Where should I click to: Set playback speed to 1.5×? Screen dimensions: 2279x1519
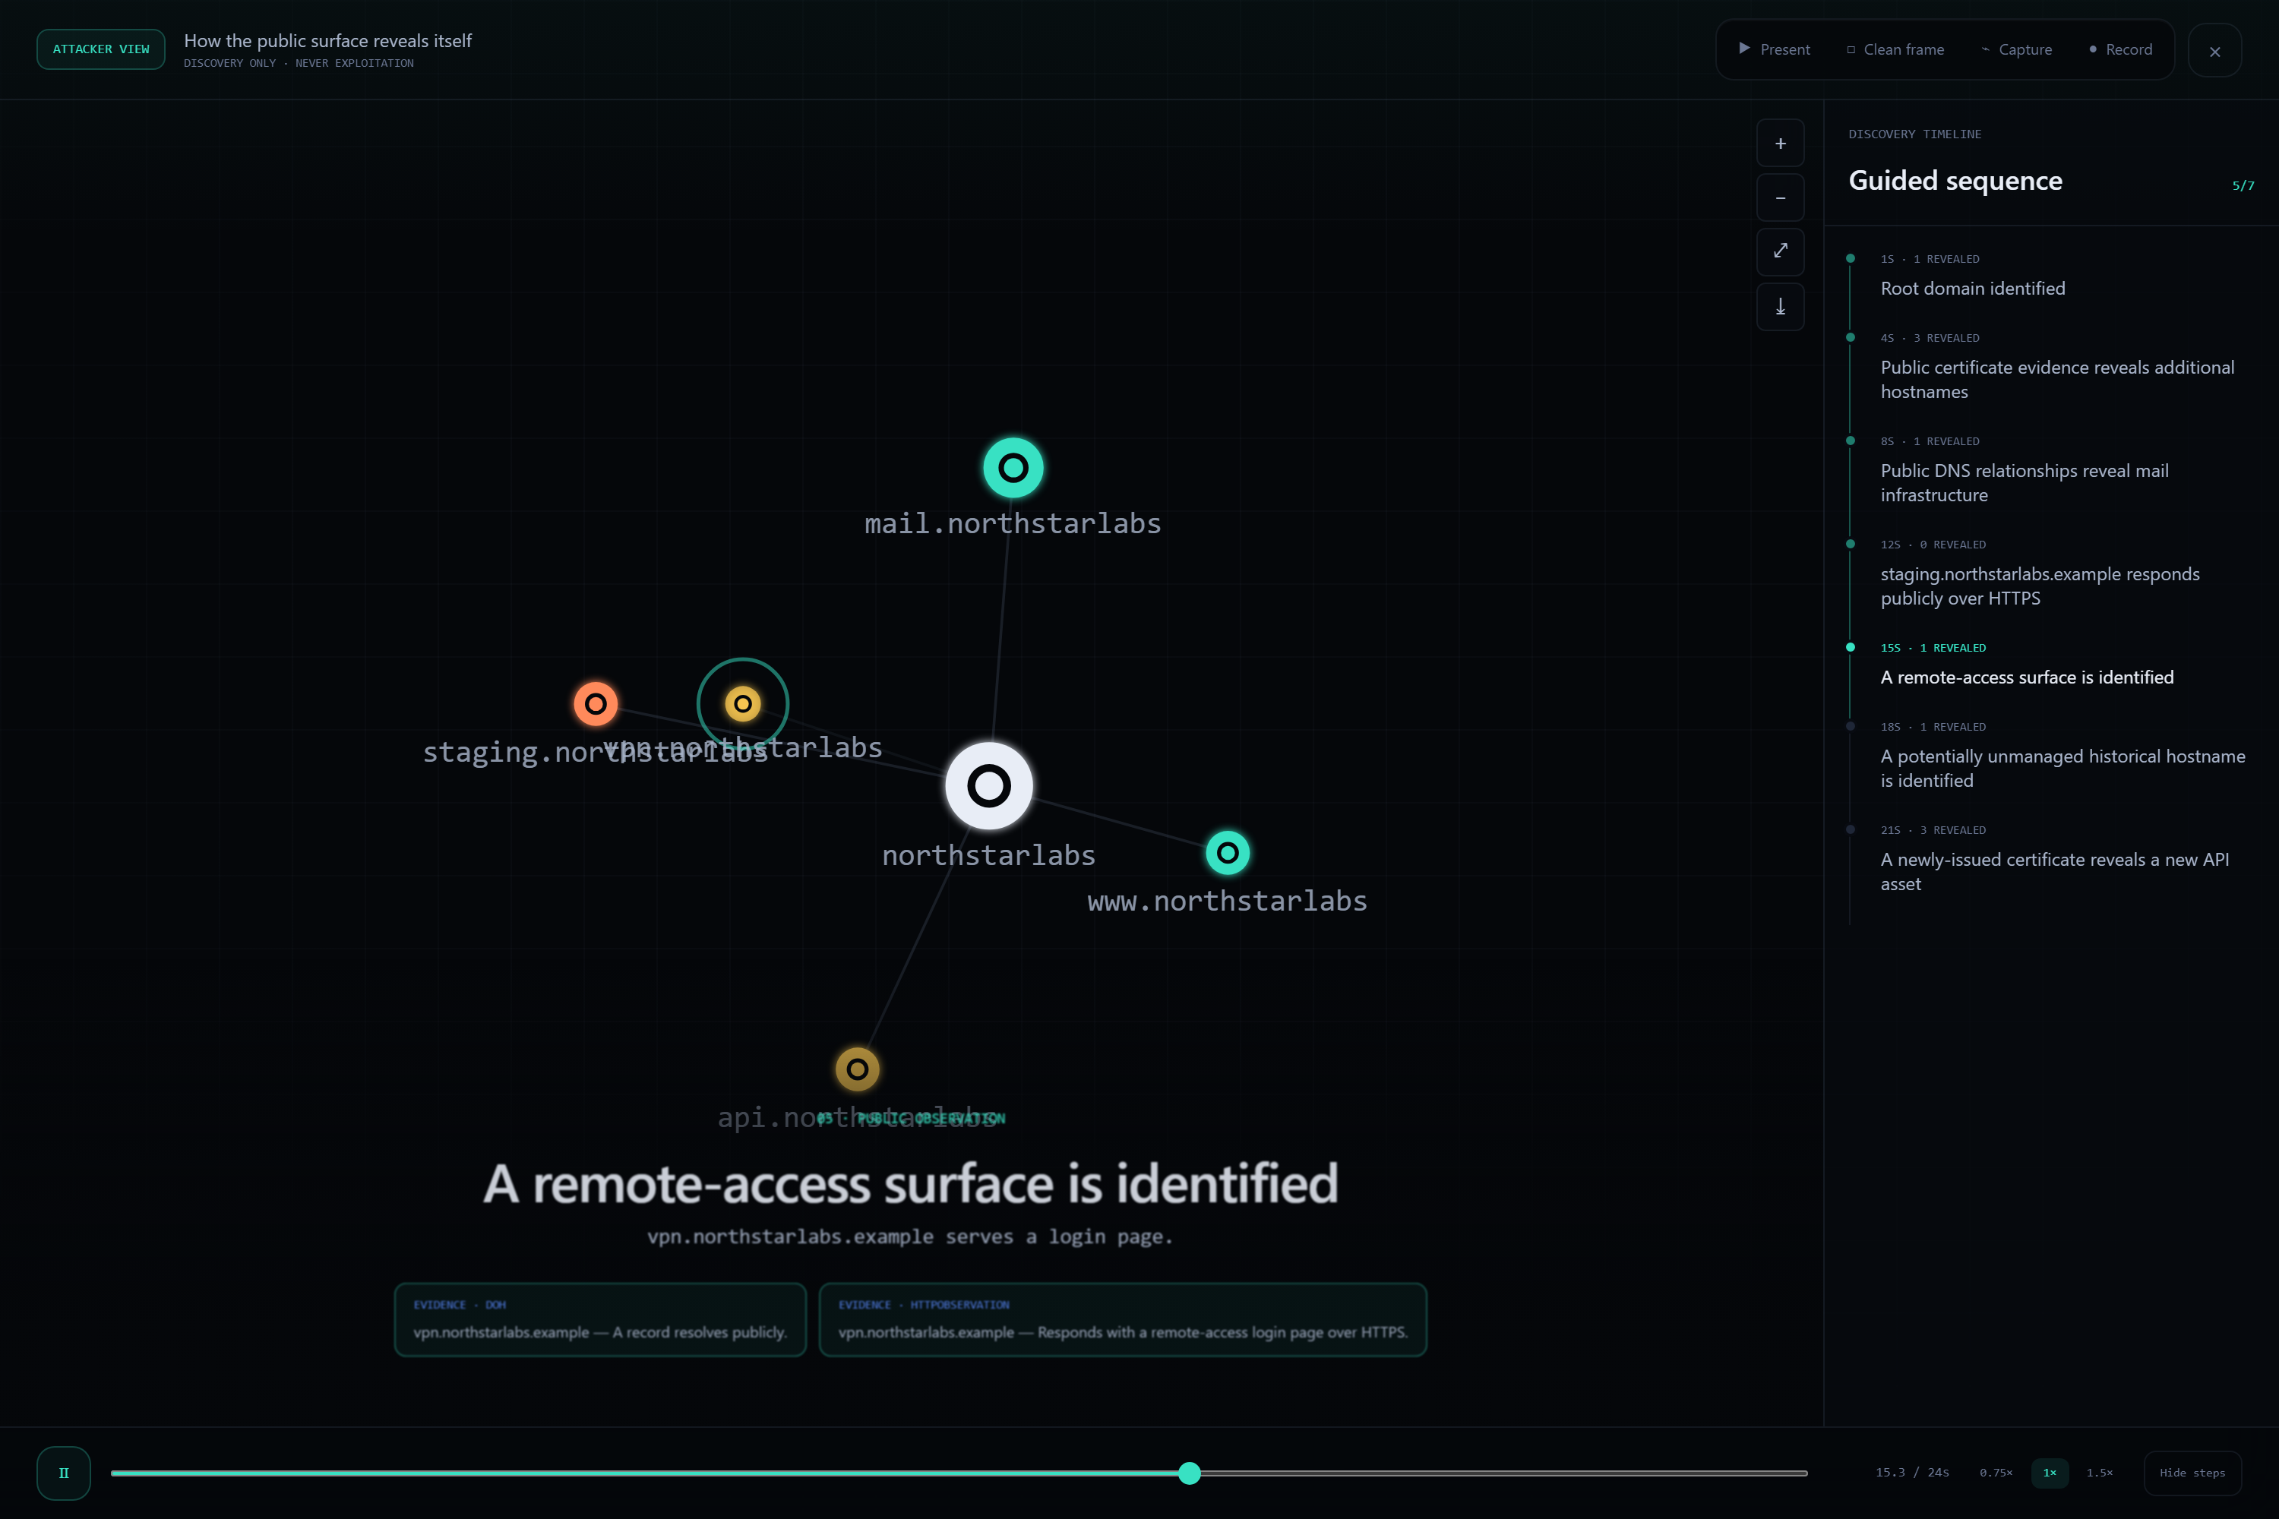[2100, 1473]
